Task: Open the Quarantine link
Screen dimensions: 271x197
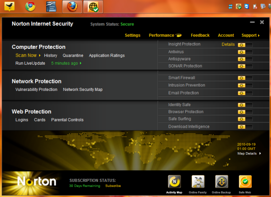Action: pyautogui.click(x=73, y=55)
